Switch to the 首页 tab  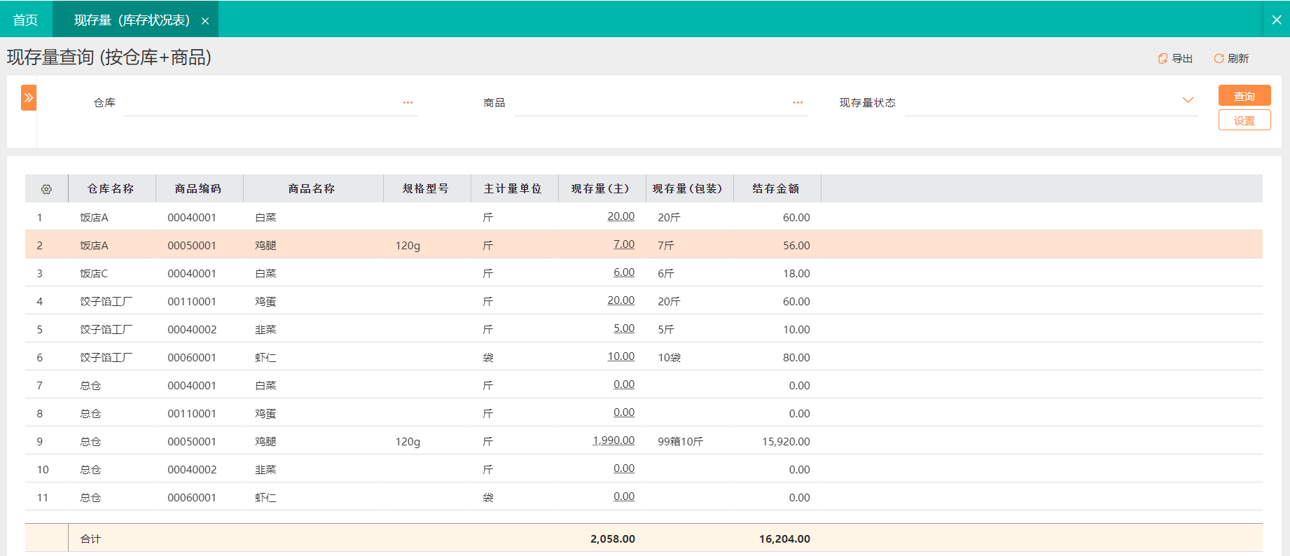pyautogui.click(x=26, y=20)
